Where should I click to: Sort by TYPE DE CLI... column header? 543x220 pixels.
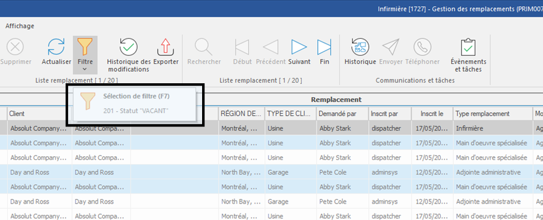pyautogui.click(x=290, y=114)
